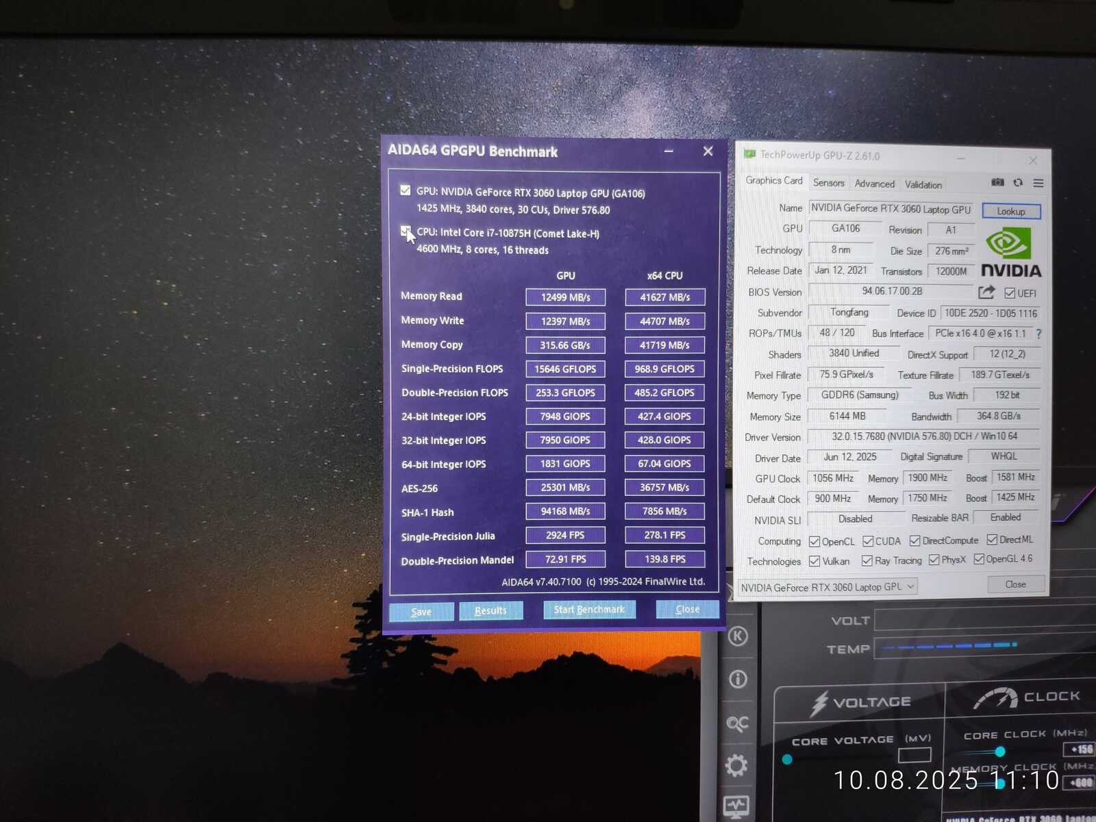Click the Resizable BAR field showing Enabled
Image resolution: width=1096 pixels, height=822 pixels.
point(1006,517)
